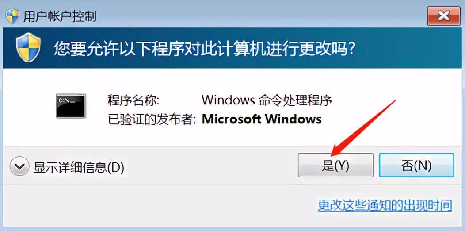Image resolution: width=465 pixels, height=231 pixels.
Task: Click the small shield icon in title bar
Action: 12,16
